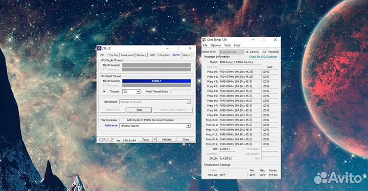Expand the arrow next to CPU-Z Tools button
This screenshot has width=368, height=191.
click(x=154, y=139)
